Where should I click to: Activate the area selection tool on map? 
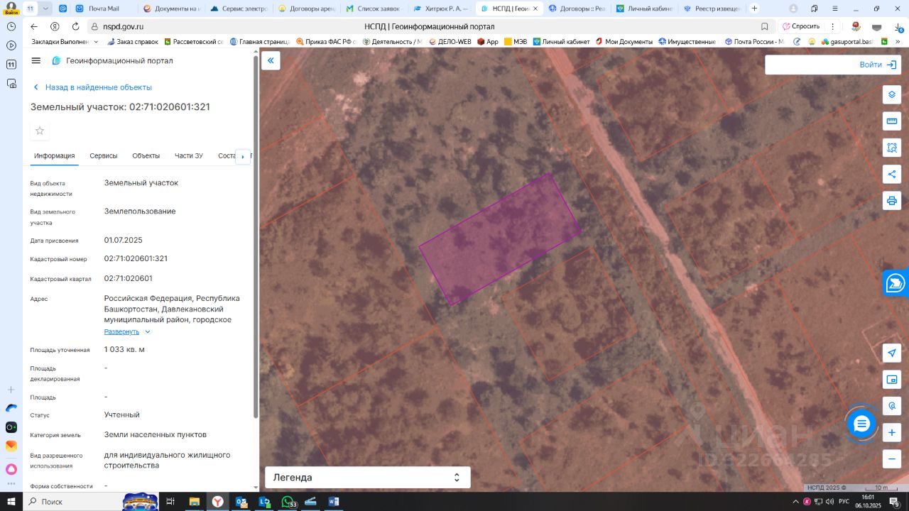(x=892, y=148)
